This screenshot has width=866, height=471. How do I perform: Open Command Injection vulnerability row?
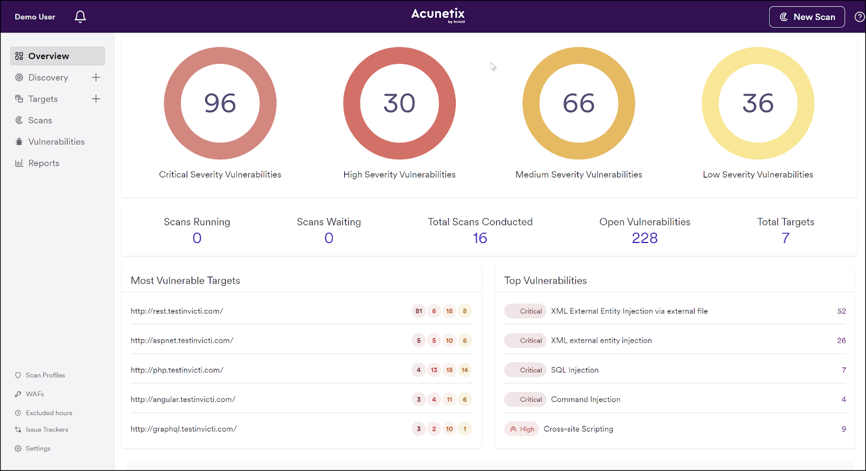pyautogui.click(x=675, y=400)
